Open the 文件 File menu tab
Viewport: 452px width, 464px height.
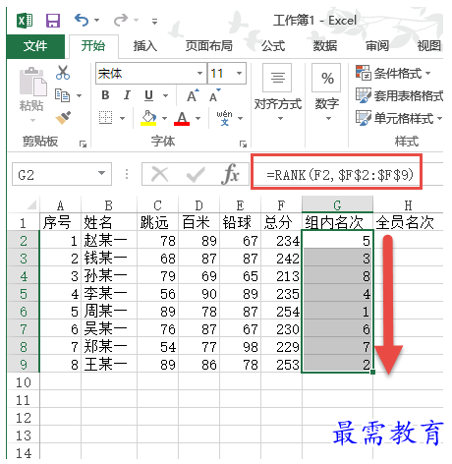[x=35, y=46]
